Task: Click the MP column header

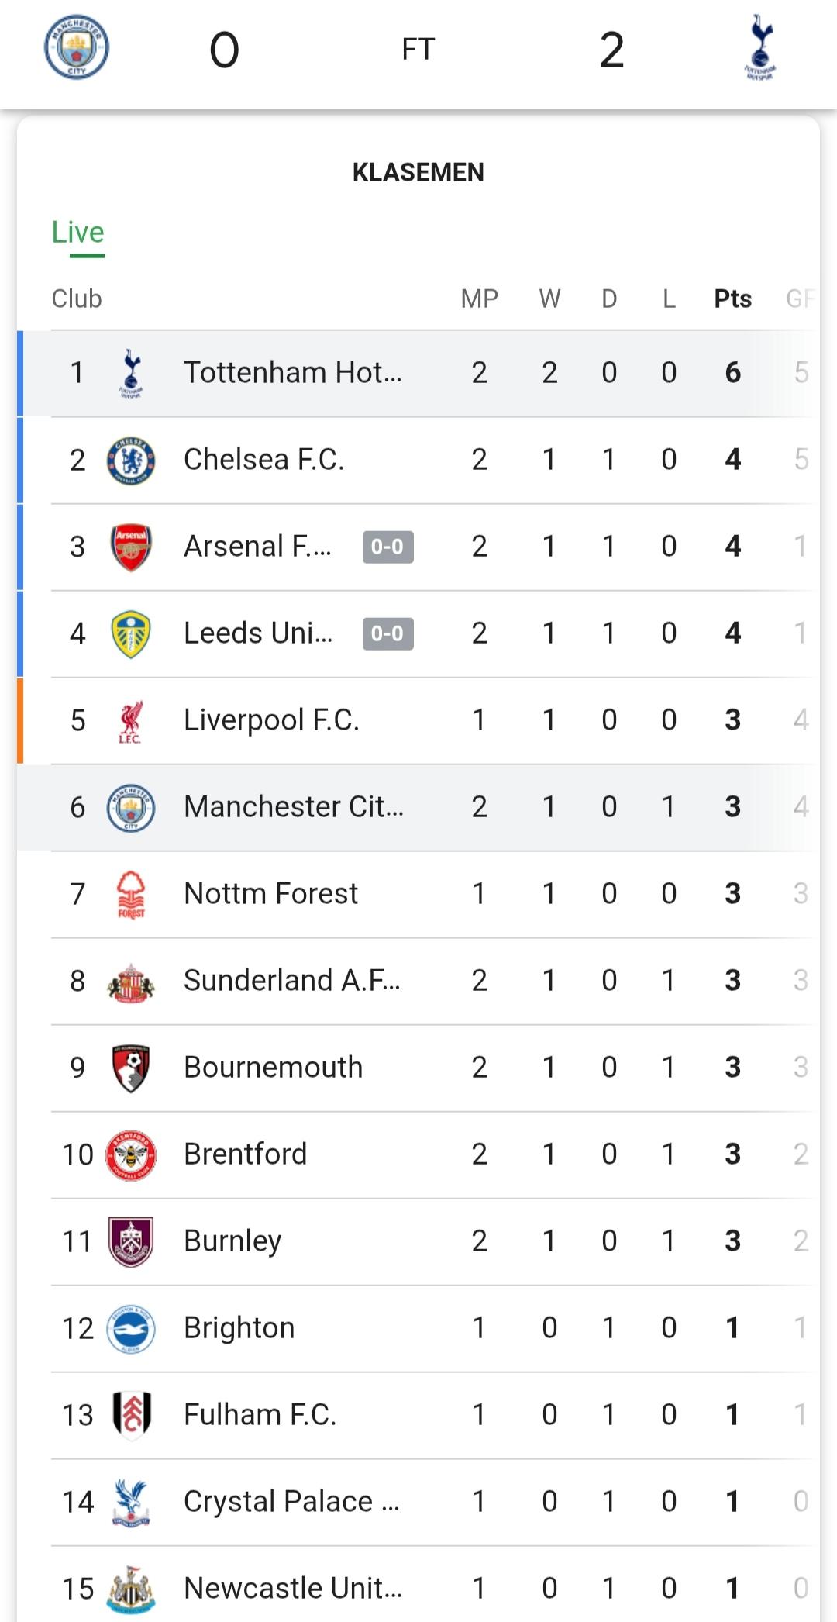Action: pos(479,299)
